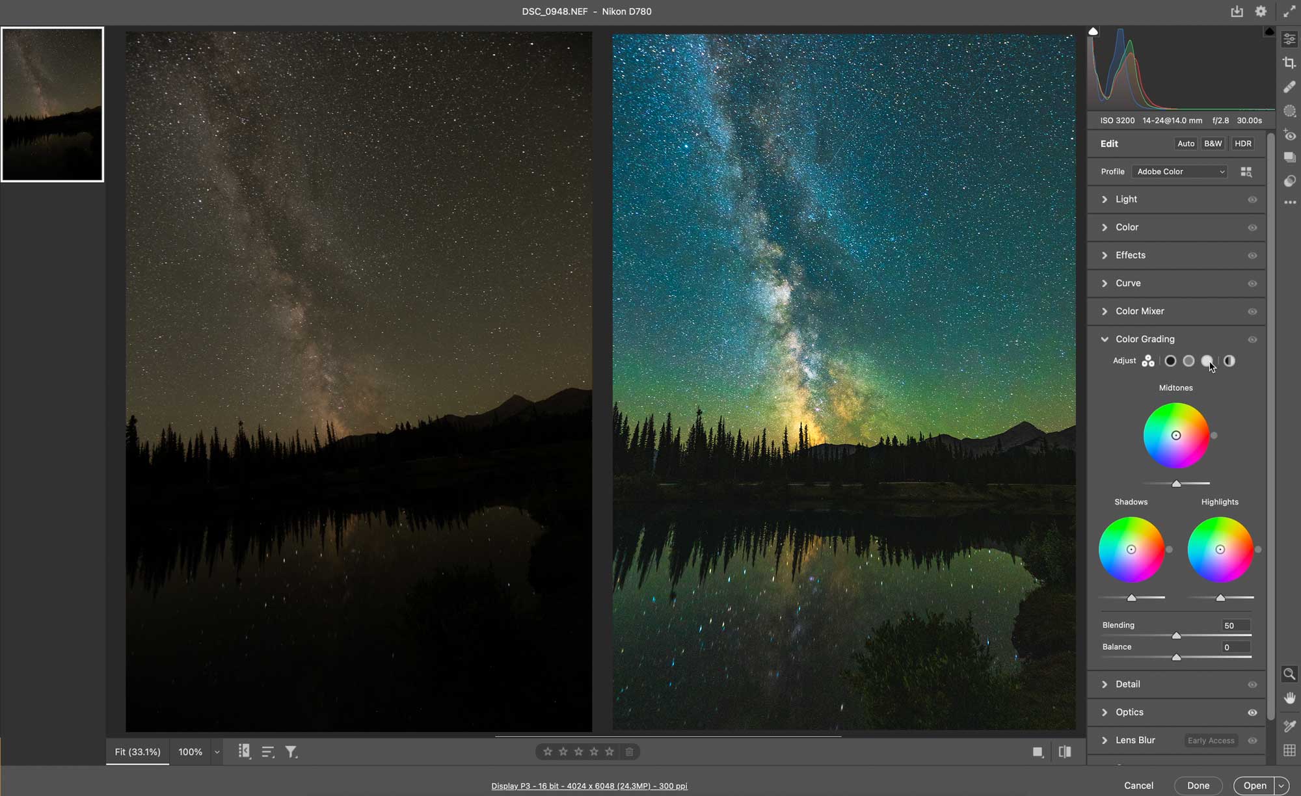1301x796 pixels.
Task: Toggle the Light panel eye icon
Action: pos(1252,200)
